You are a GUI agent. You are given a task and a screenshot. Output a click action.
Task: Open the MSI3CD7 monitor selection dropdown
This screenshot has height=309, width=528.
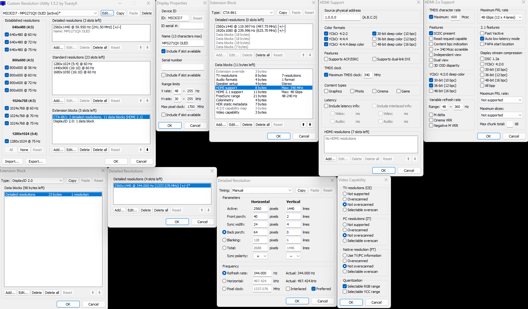pyautogui.click(x=50, y=13)
